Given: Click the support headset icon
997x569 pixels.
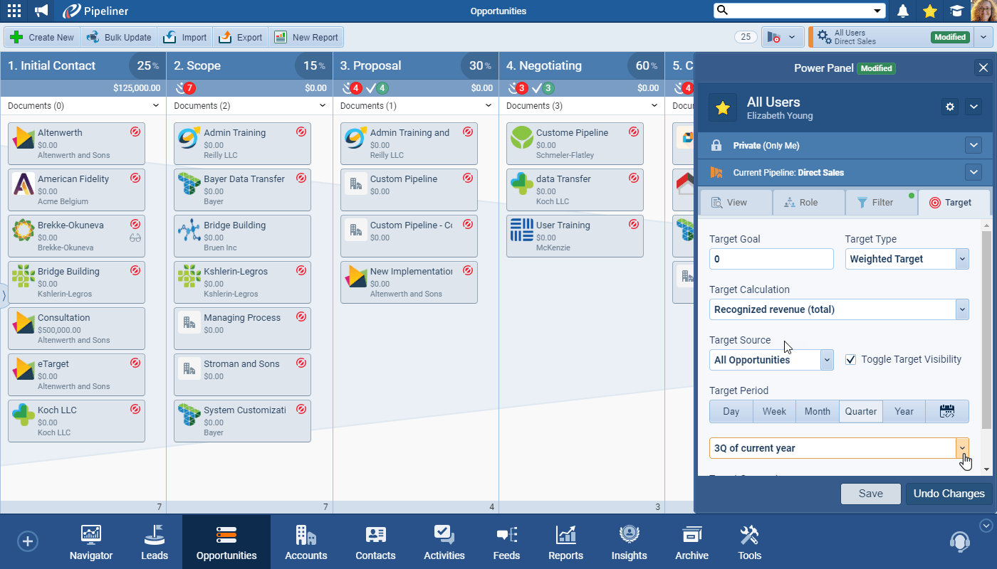Looking at the screenshot, I should [x=959, y=541].
